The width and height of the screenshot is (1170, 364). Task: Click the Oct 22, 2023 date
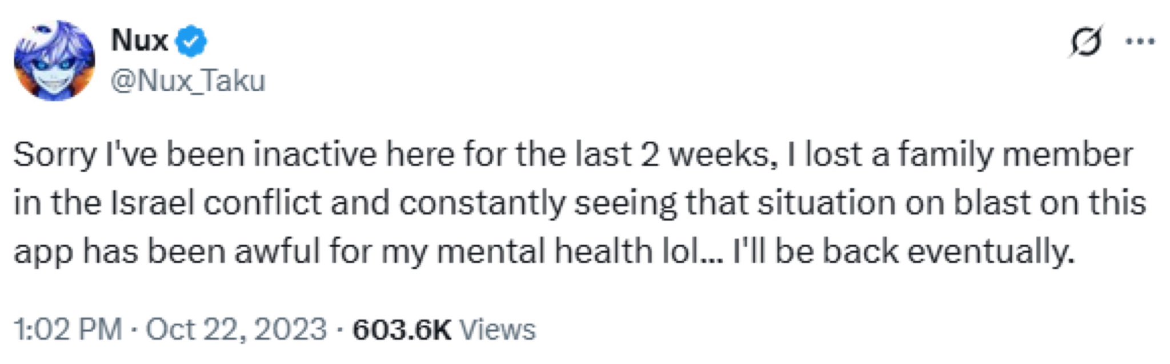pyautogui.click(x=236, y=330)
